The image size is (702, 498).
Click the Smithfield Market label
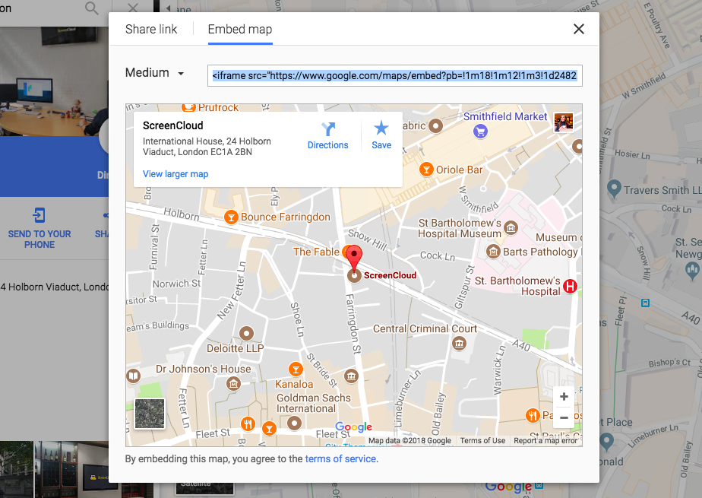[x=505, y=116]
